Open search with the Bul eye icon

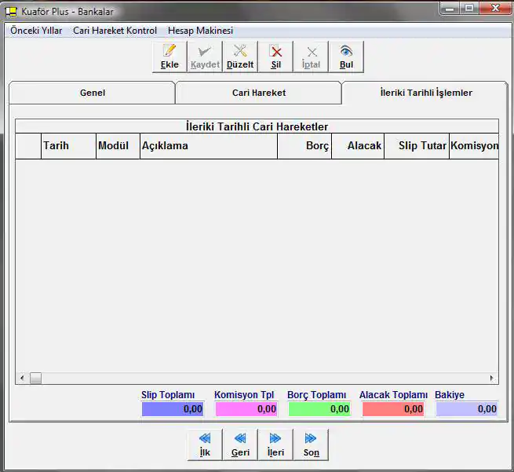pyautogui.click(x=346, y=52)
